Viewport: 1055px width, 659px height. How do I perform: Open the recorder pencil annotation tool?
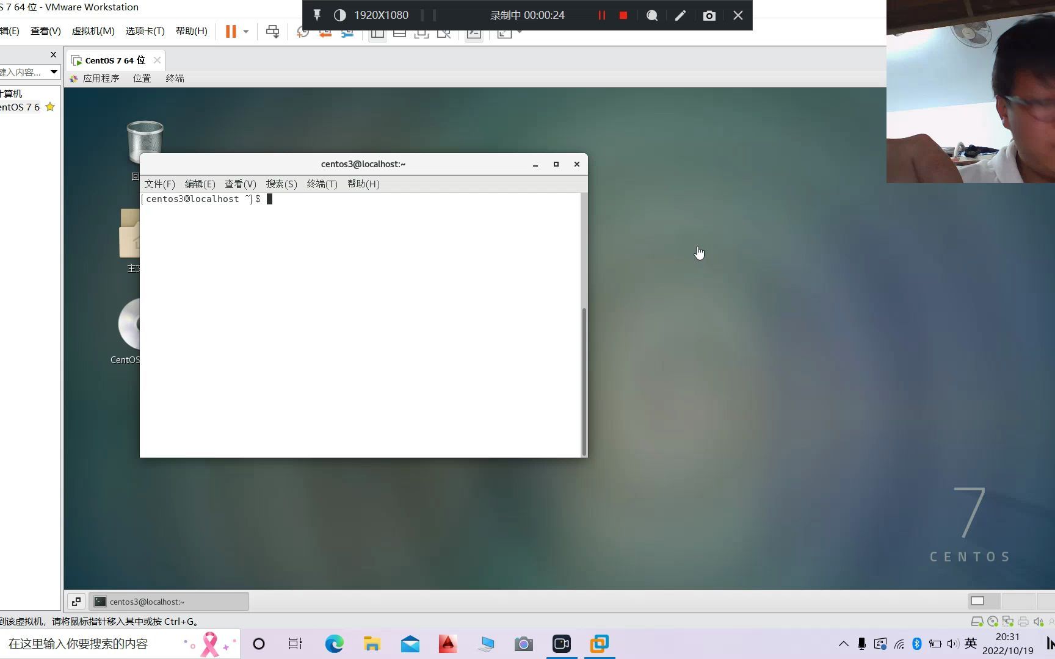(680, 15)
